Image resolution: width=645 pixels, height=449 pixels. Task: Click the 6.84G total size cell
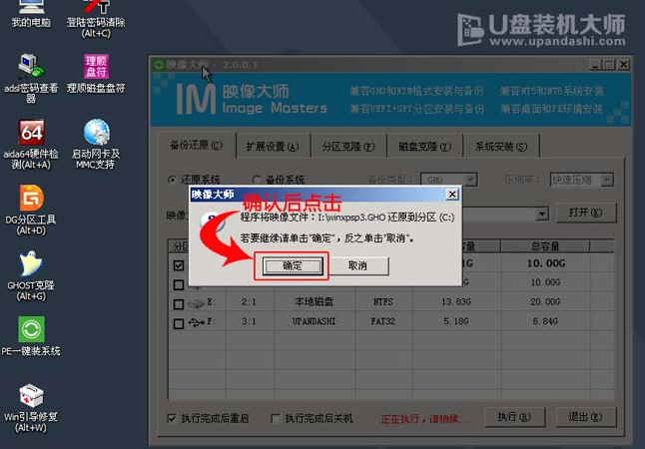(545, 321)
